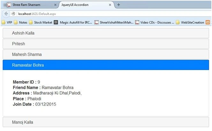Click the Place : Phalodi line
212x131 pixels.
(x=27, y=99)
